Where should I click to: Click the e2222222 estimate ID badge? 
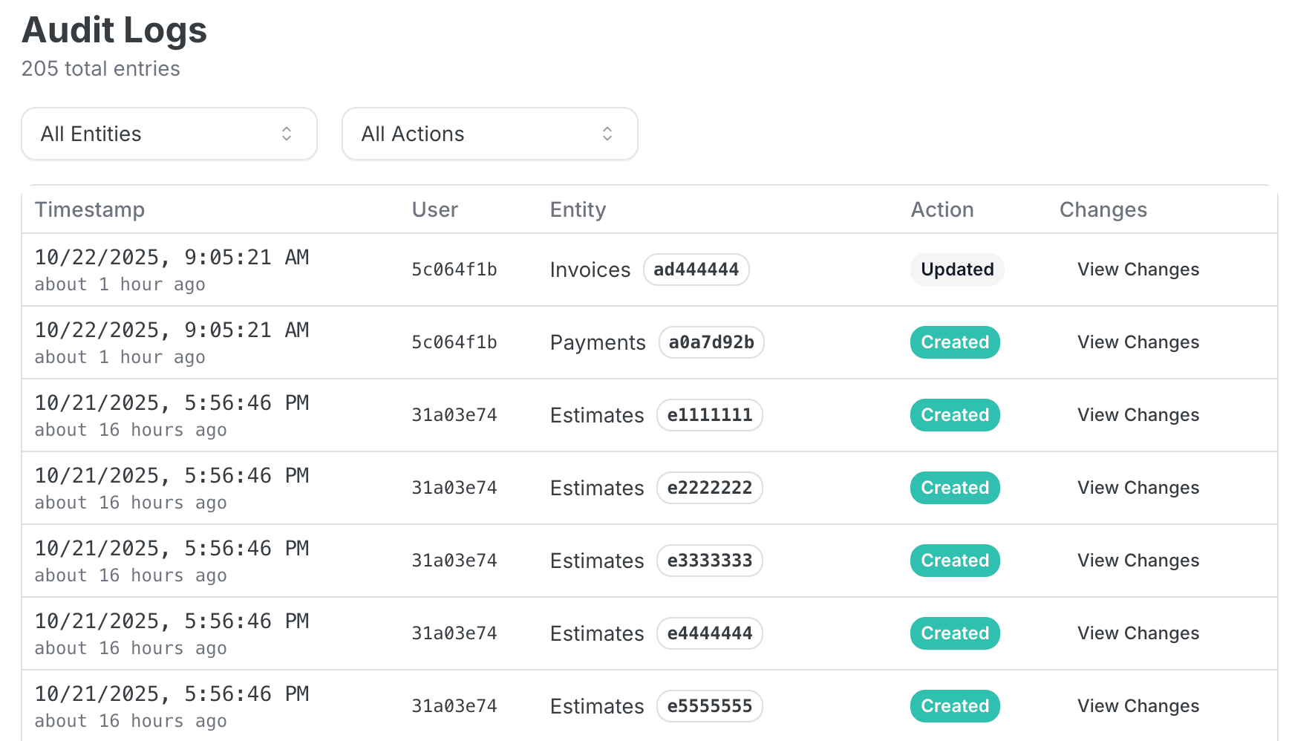(x=709, y=488)
